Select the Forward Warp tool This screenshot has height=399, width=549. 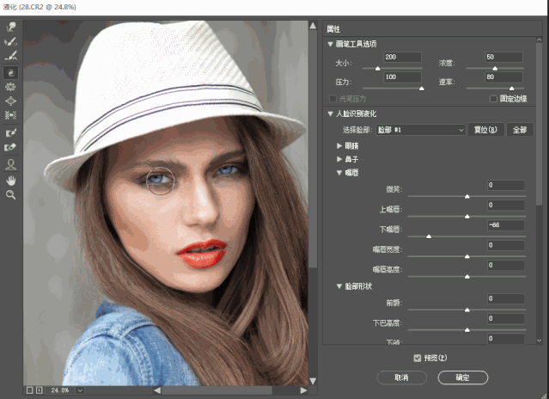click(x=11, y=27)
